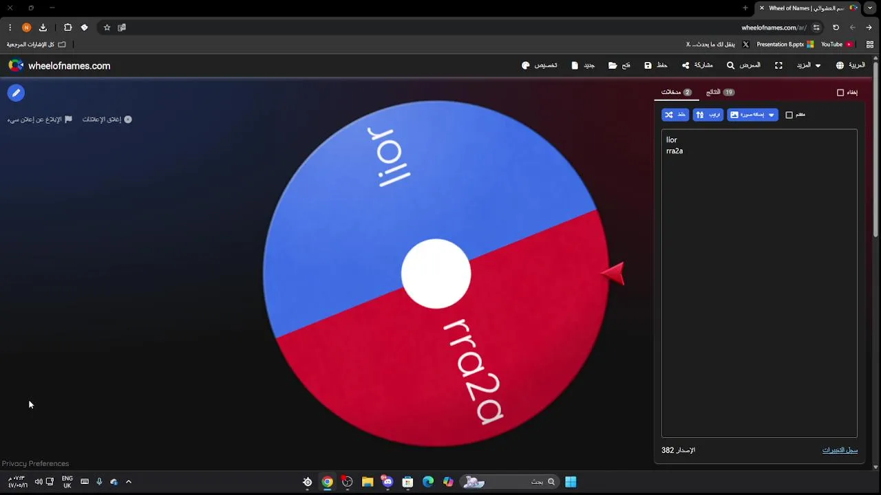Click 'lior' in the entries text box

(x=672, y=140)
